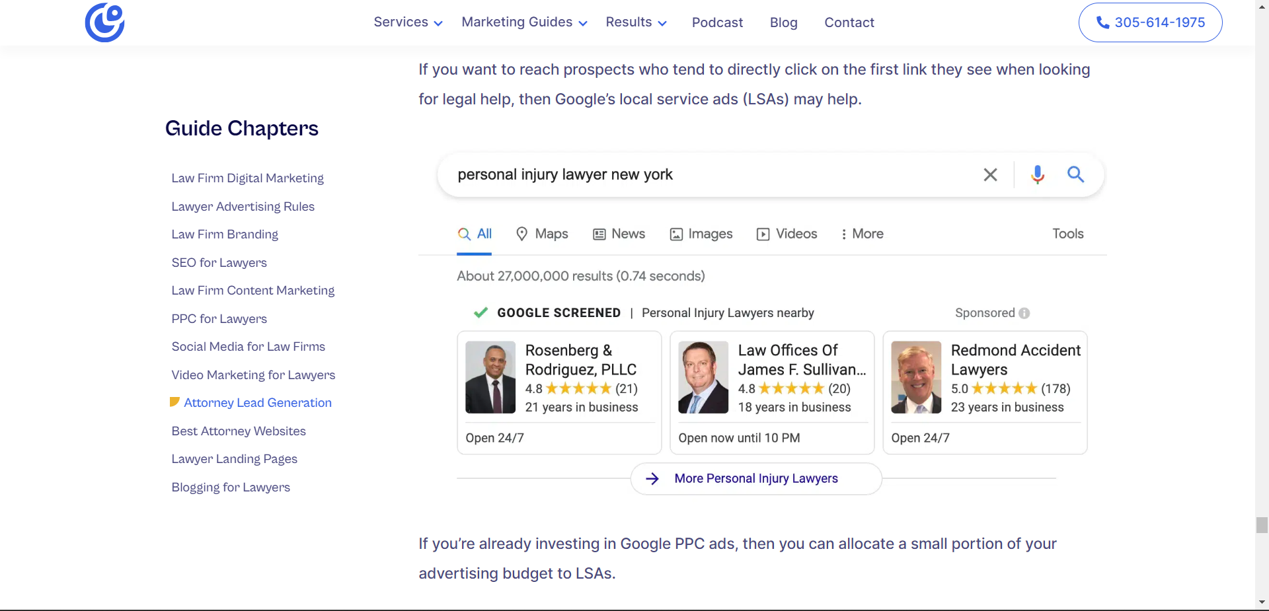Click the Videos play icon

(x=763, y=234)
